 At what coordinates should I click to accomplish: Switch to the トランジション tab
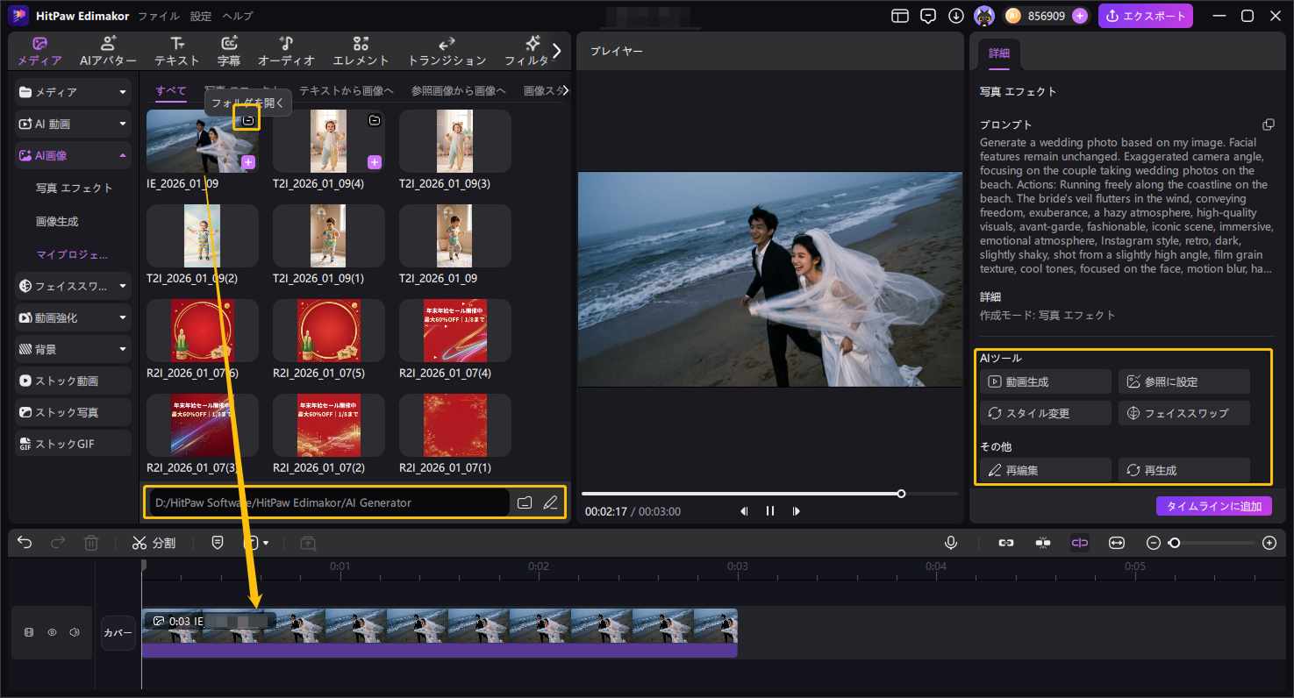pos(447,51)
